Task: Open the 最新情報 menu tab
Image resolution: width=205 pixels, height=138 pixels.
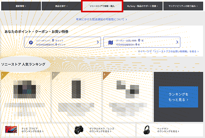Action: (21, 6)
